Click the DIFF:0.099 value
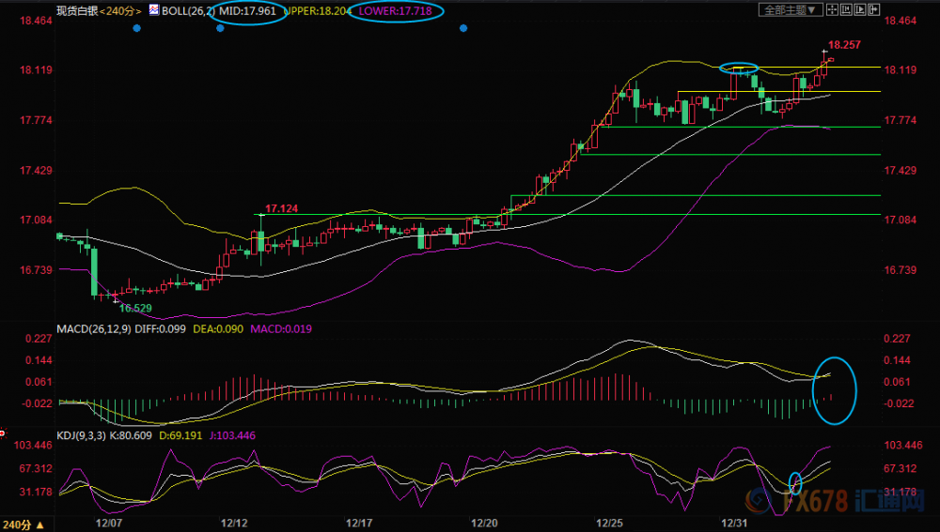The image size is (940, 532). pyautogui.click(x=161, y=329)
